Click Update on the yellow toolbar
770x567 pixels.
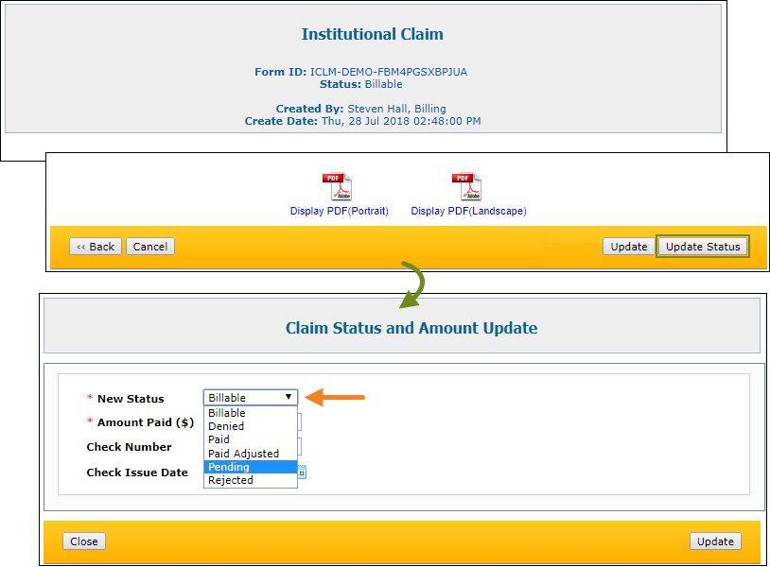628,246
